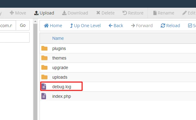196x120 pixels.
Task: Click the Edit pencil icon
Action: click(x=184, y=13)
